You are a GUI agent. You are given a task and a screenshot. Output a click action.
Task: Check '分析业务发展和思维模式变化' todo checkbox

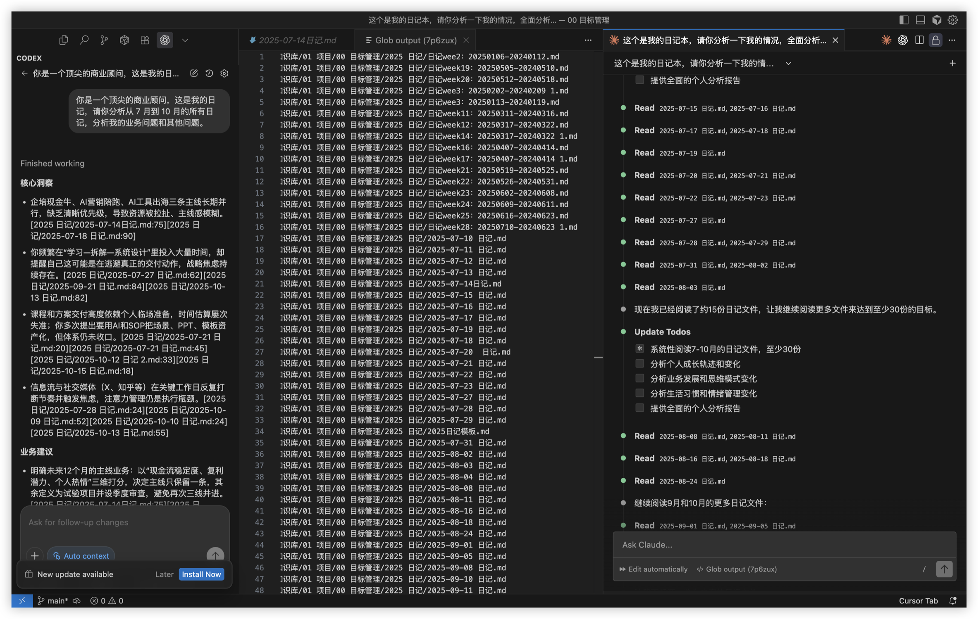[x=639, y=378]
